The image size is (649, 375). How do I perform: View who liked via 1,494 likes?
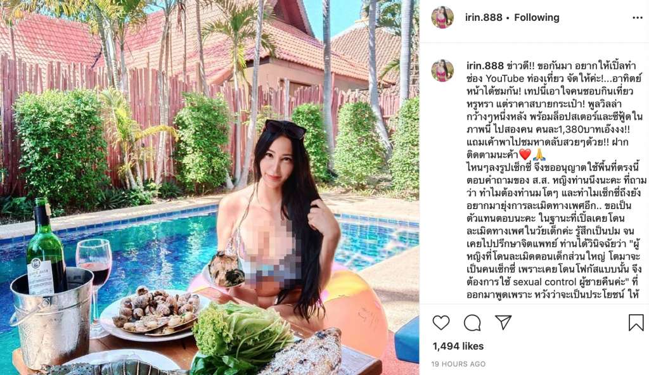coord(458,346)
